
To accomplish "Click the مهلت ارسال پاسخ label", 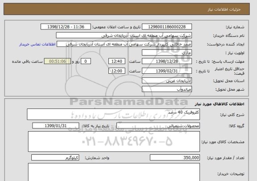I will click(228, 61).
